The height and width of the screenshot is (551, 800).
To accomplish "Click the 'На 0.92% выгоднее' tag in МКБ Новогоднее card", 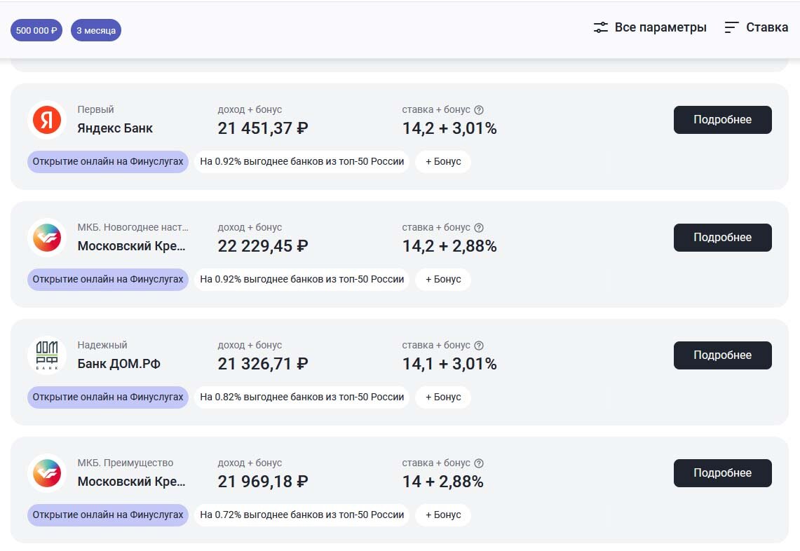I will pos(301,280).
